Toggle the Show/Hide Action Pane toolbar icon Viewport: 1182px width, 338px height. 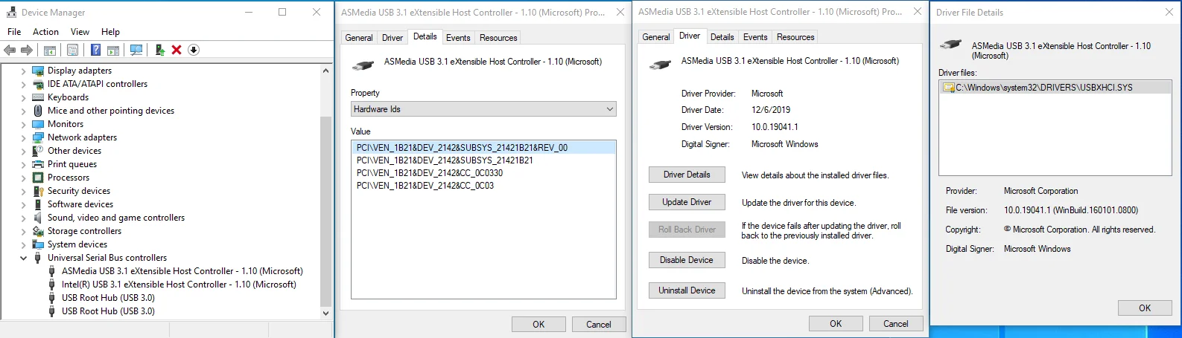click(x=113, y=50)
